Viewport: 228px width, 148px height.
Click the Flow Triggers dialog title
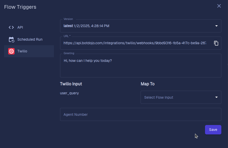click(20, 7)
